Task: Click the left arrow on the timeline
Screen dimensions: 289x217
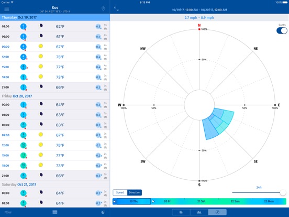Action: (x=115, y=201)
